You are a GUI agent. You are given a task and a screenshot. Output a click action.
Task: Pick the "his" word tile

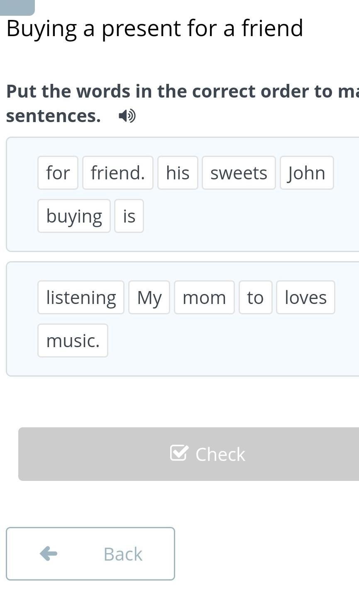point(178,173)
